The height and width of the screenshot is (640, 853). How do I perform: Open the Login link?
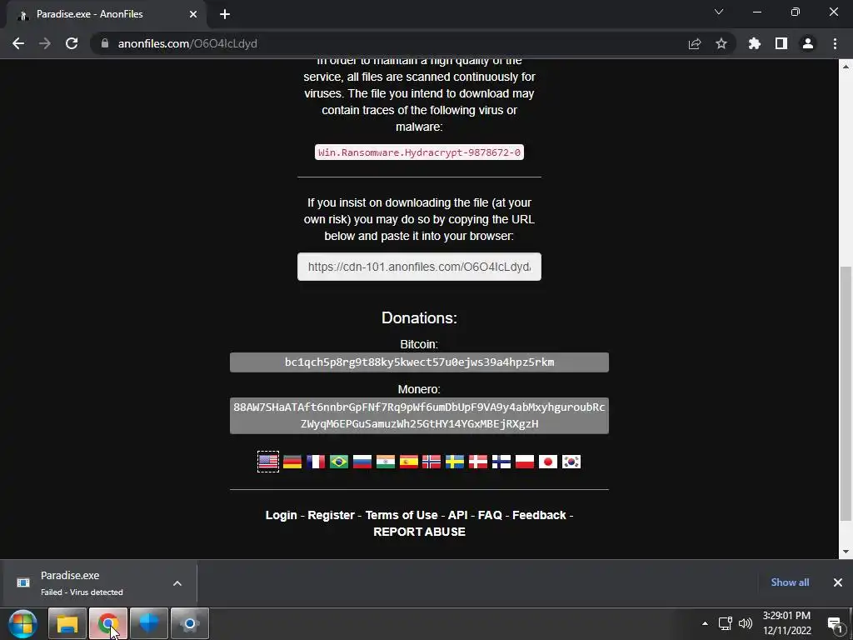click(x=282, y=515)
